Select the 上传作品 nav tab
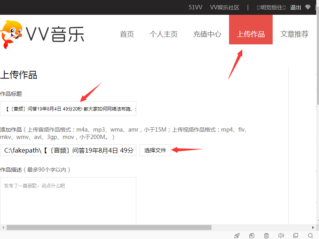 [x=251, y=30]
